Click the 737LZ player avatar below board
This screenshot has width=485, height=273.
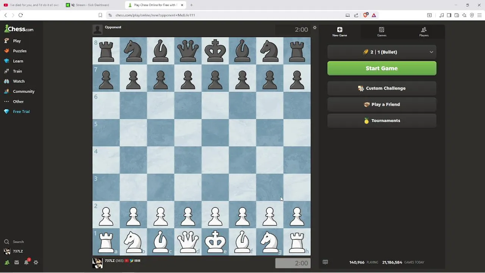[97, 263]
